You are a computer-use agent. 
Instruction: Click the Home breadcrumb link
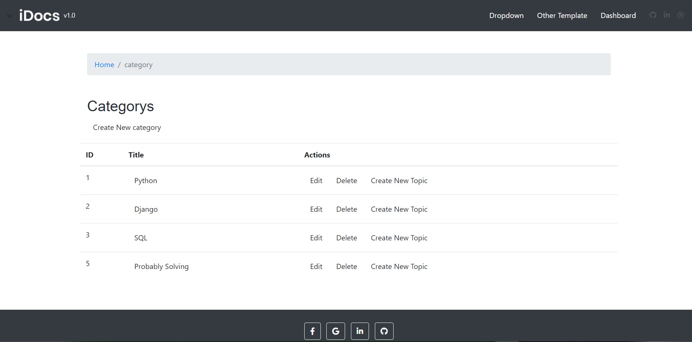point(104,65)
